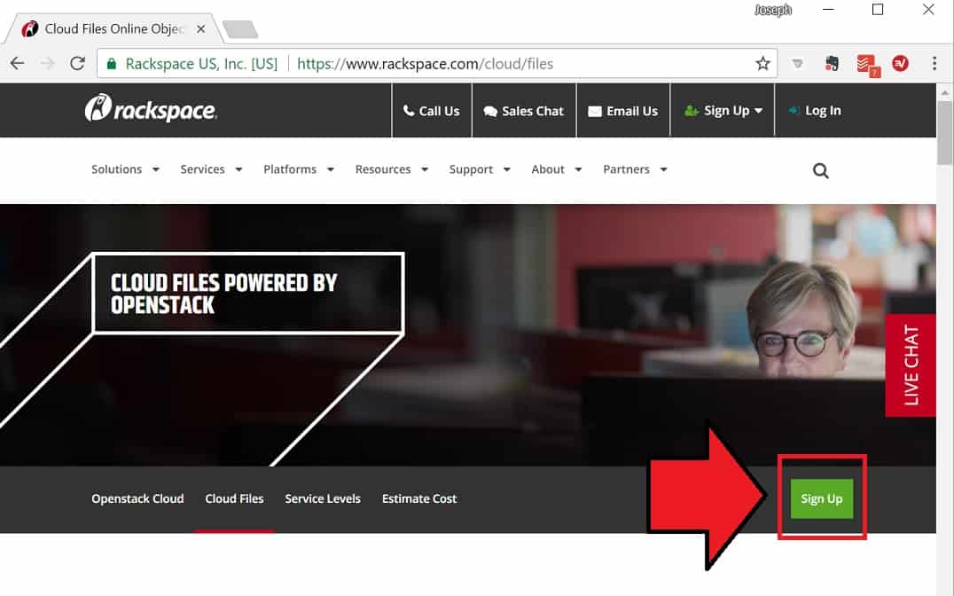Click the Email Us button

tap(623, 111)
